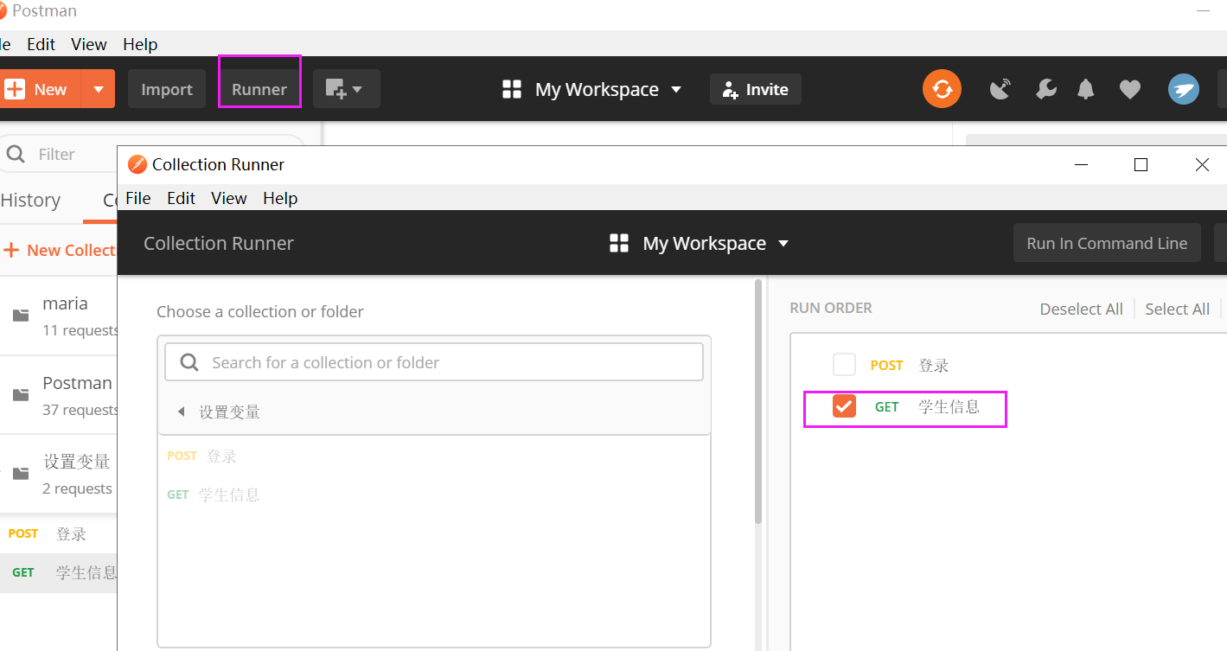Open the Collection Runner Edit menu
Viewport: 1227px width, 651px height.
[181, 198]
